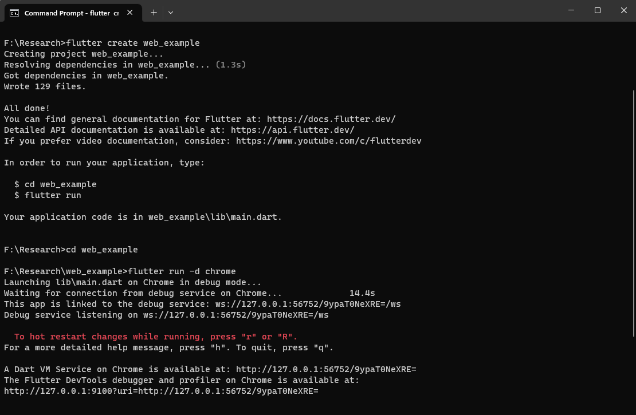Click the 'Wrote 129 files.' output line
636x415 pixels.
45,86
